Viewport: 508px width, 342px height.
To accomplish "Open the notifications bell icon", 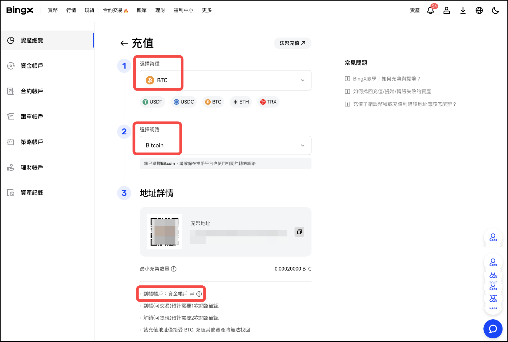I will [x=430, y=10].
